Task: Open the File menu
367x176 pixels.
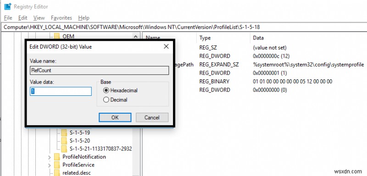Action: (x=8, y=18)
